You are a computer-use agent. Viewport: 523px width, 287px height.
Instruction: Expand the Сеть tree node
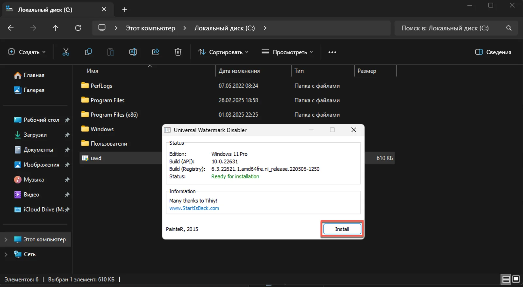tap(6, 254)
